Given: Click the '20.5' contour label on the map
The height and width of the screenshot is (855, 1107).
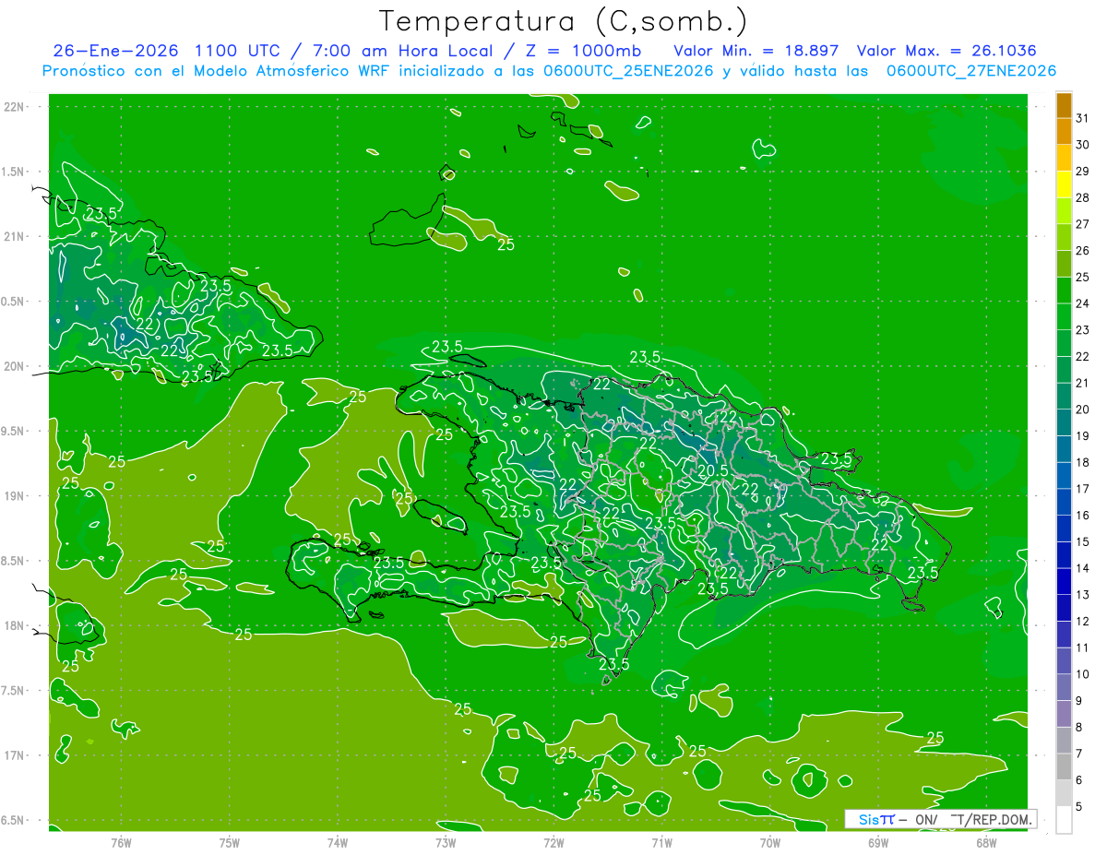Looking at the screenshot, I should [x=712, y=470].
